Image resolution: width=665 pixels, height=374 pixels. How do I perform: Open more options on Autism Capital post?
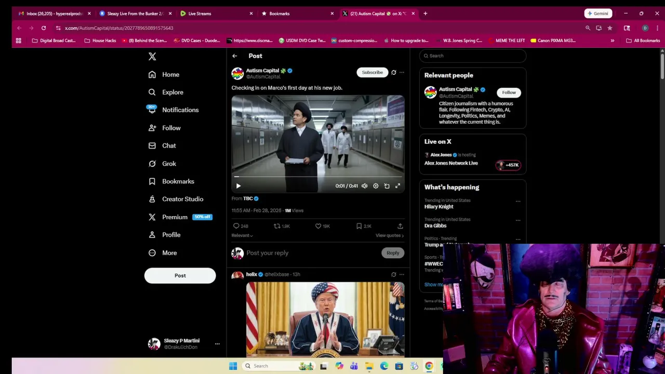click(402, 72)
